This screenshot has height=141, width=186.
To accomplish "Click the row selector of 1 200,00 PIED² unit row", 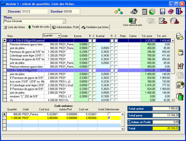I will (x=5, y=118).
